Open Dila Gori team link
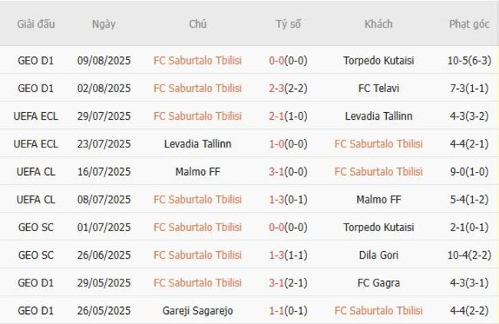Viewport: 499px width, 324px height. [x=378, y=255]
